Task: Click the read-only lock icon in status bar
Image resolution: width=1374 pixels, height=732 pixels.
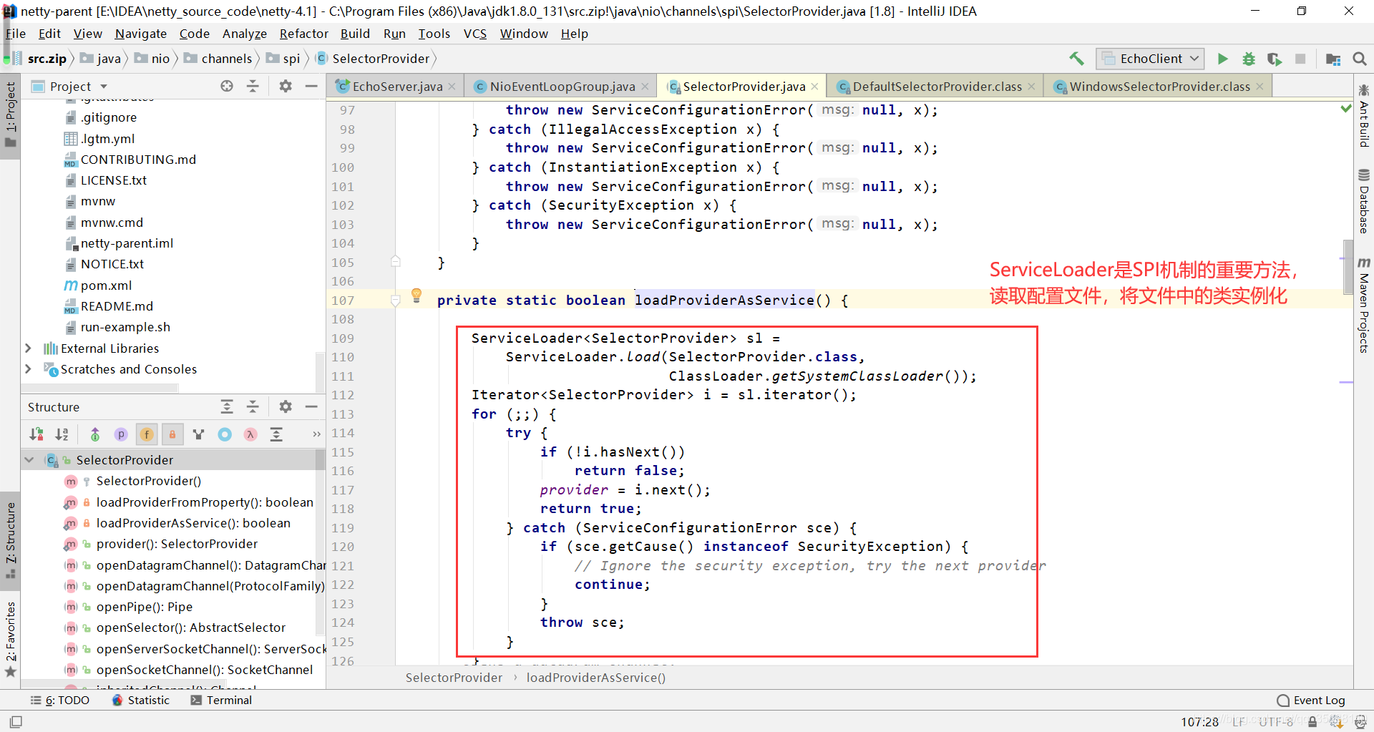Action: 1312,721
